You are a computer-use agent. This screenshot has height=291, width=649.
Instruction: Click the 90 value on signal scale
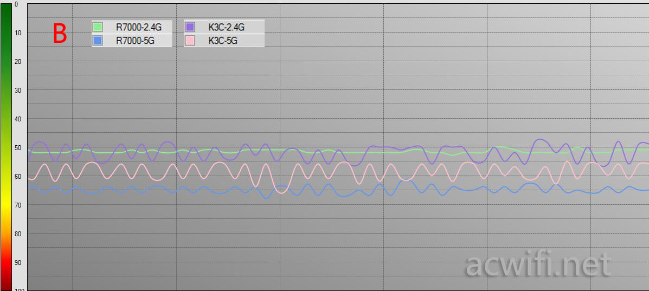(x=18, y=263)
